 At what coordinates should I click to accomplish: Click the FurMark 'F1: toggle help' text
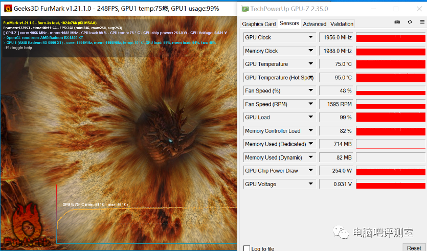18,48
